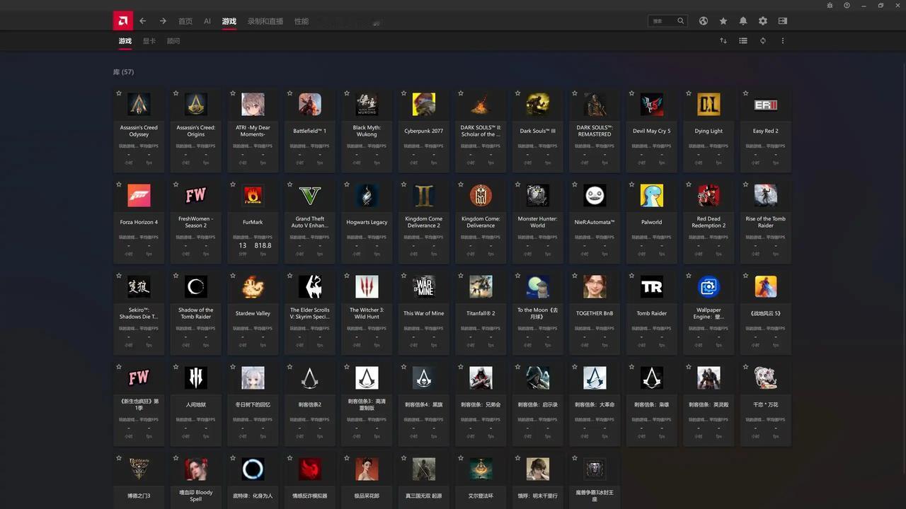Favorite Cyberpunk 2077 with its star

403,93
